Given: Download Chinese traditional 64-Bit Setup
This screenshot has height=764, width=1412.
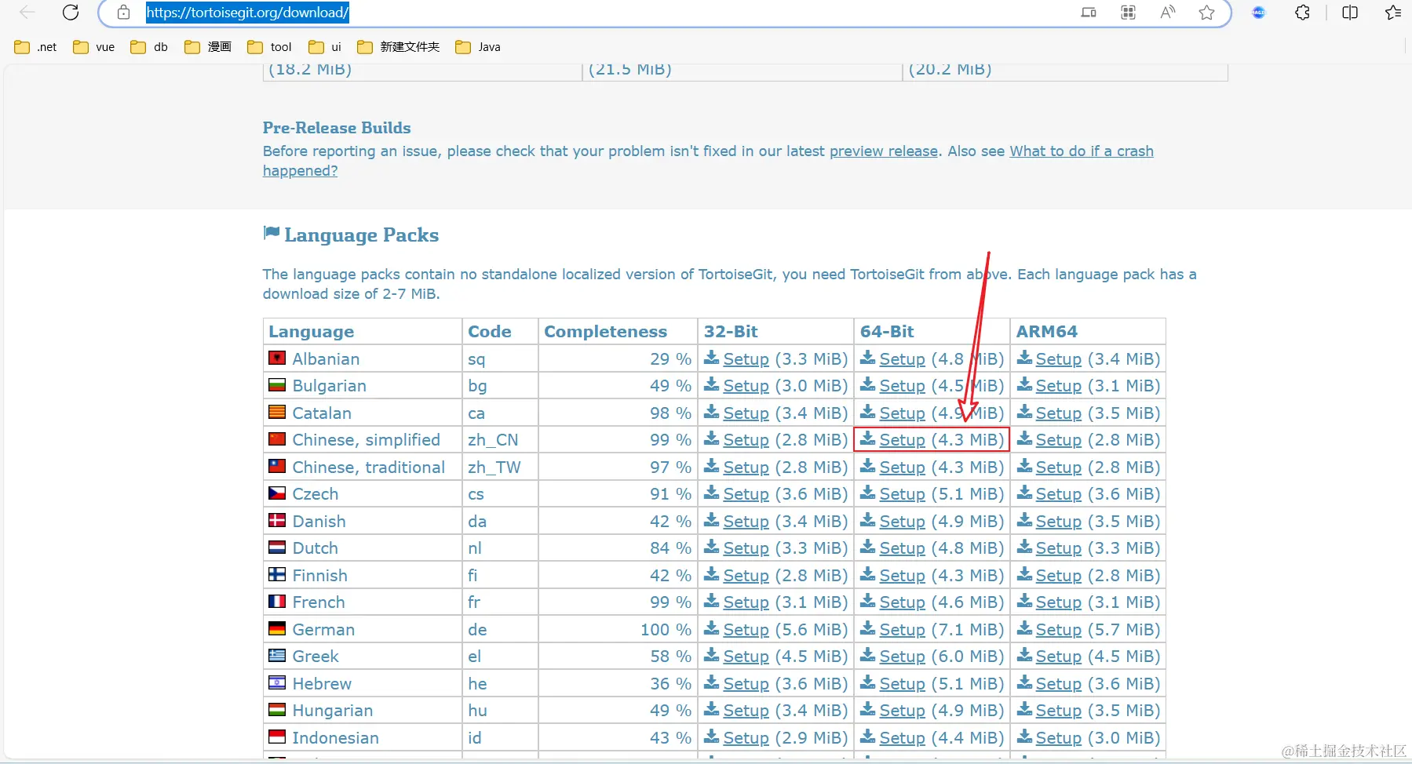Looking at the screenshot, I should 903,467.
